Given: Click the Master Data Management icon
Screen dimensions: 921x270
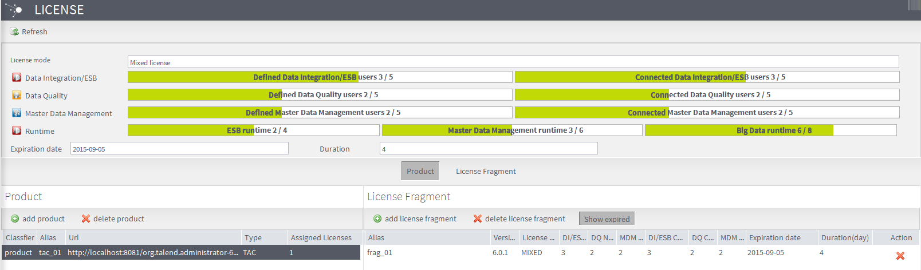Looking at the screenshot, I should [17, 113].
